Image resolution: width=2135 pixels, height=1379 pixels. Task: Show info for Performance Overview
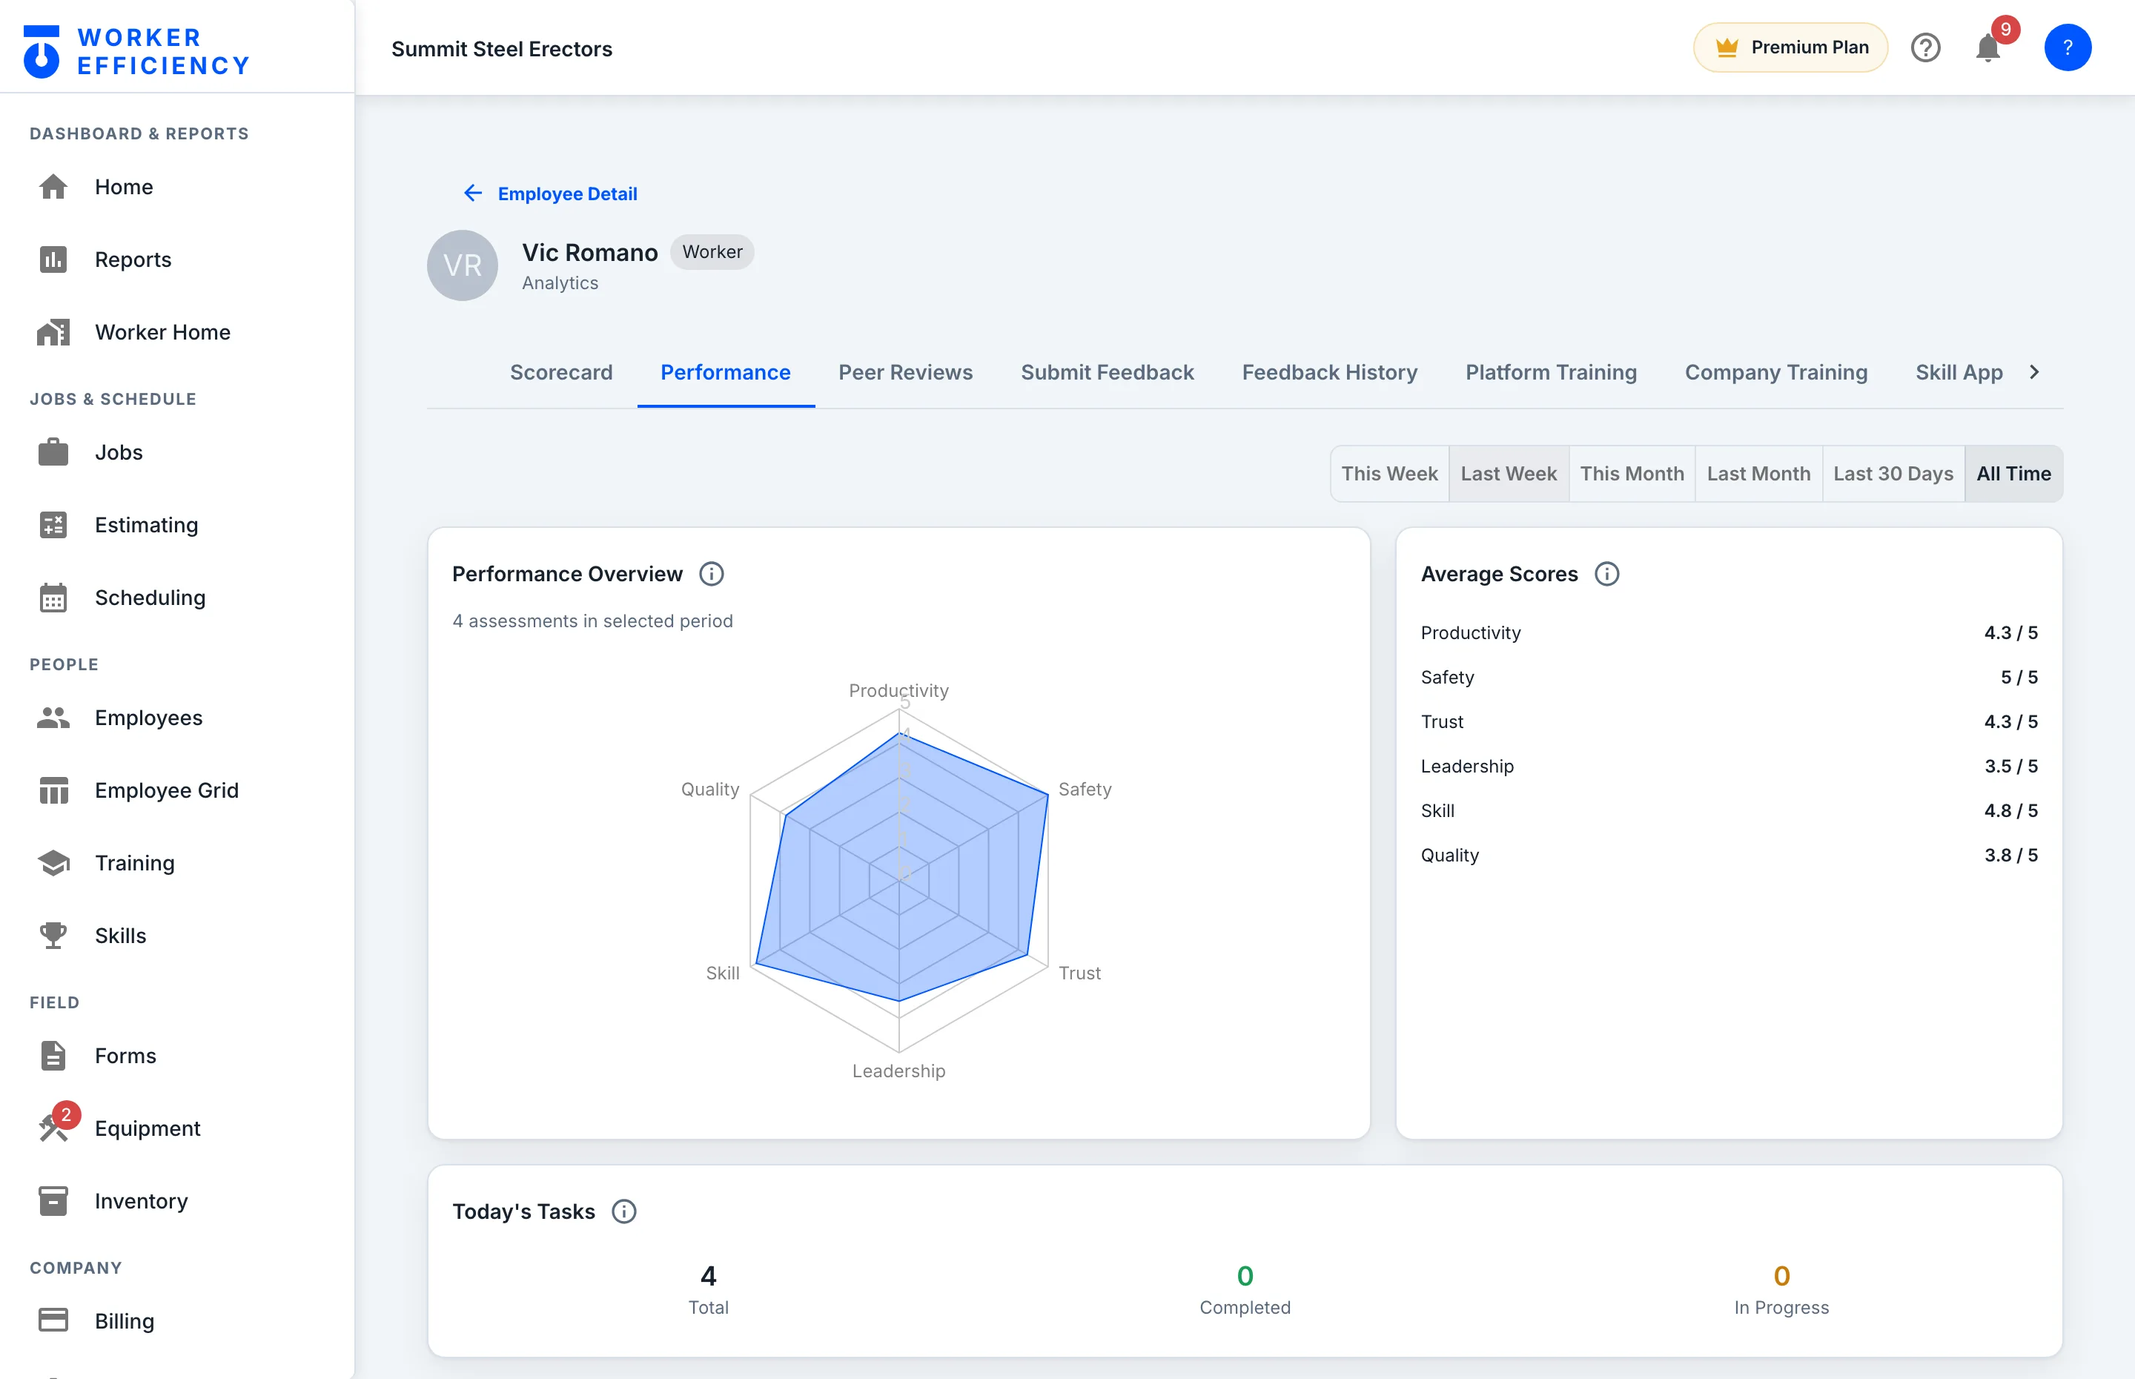coord(711,573)
